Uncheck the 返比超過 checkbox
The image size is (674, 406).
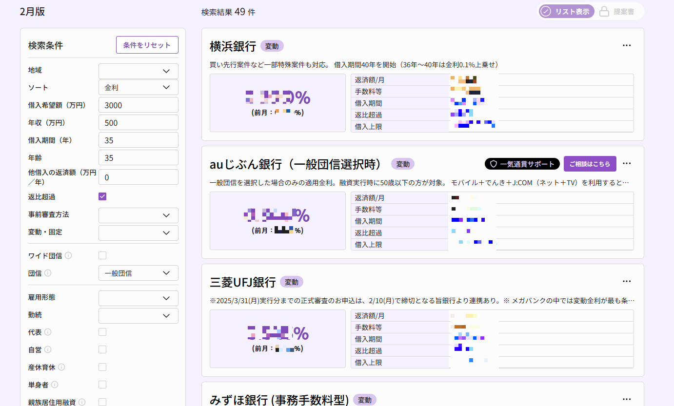click(102, 196)
